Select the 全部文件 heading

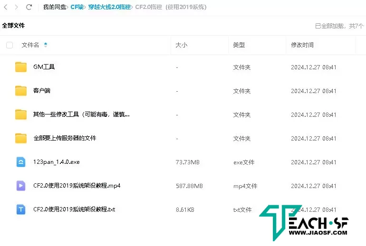pyautogui.click(x=13, y=26)
